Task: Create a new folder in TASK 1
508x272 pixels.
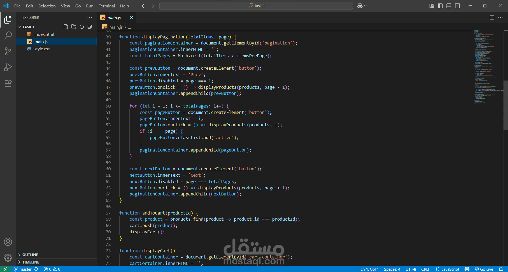Action: click(x=74, y=27)
